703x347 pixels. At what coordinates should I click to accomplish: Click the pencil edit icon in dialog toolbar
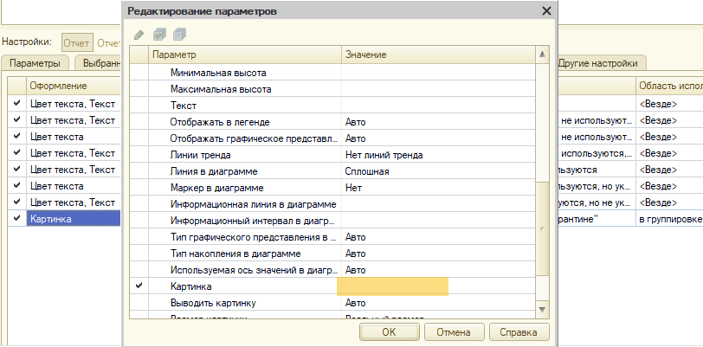coord(139,35)
